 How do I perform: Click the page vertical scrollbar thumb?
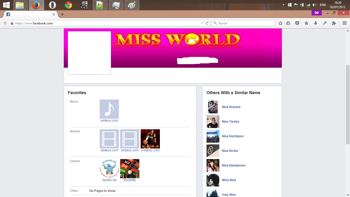pos(348,105)
